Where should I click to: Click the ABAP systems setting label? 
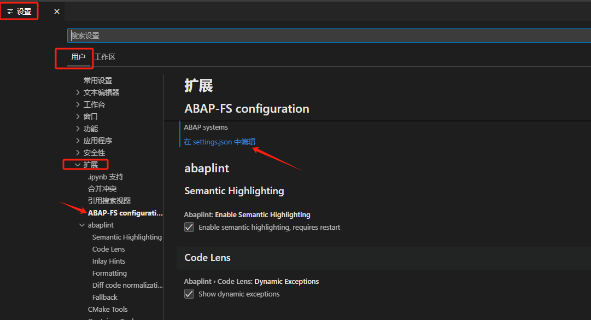click(x=206, y=127)
